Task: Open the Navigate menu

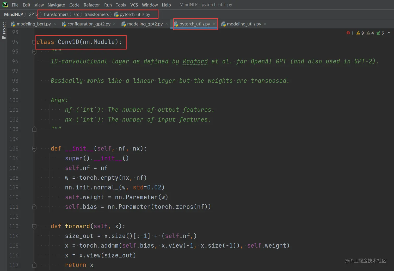Action: 56,5
